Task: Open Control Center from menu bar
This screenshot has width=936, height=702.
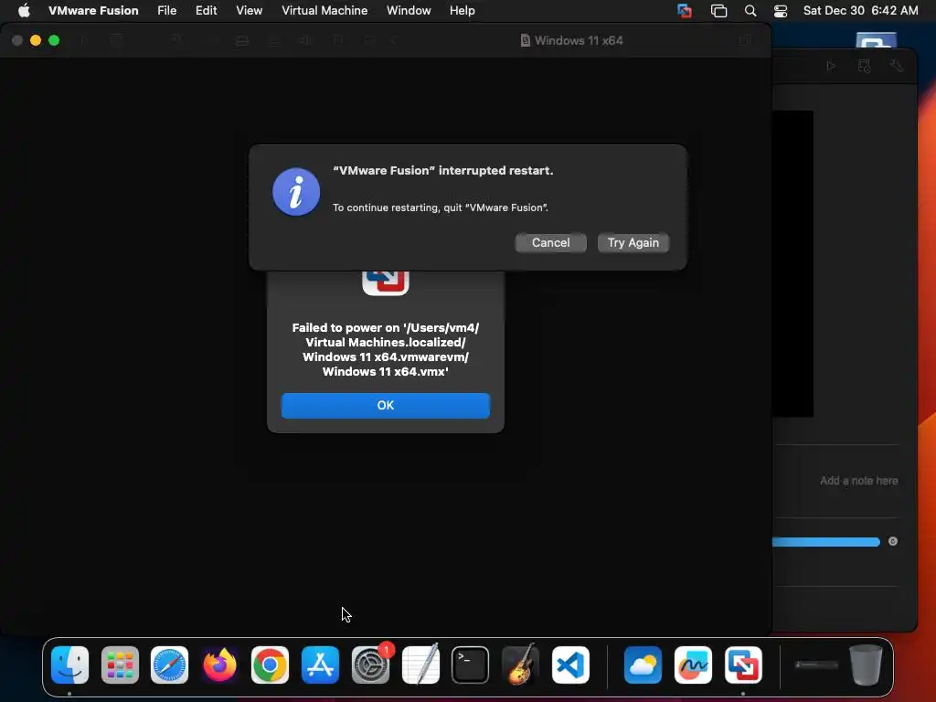Action: (781, 11)
